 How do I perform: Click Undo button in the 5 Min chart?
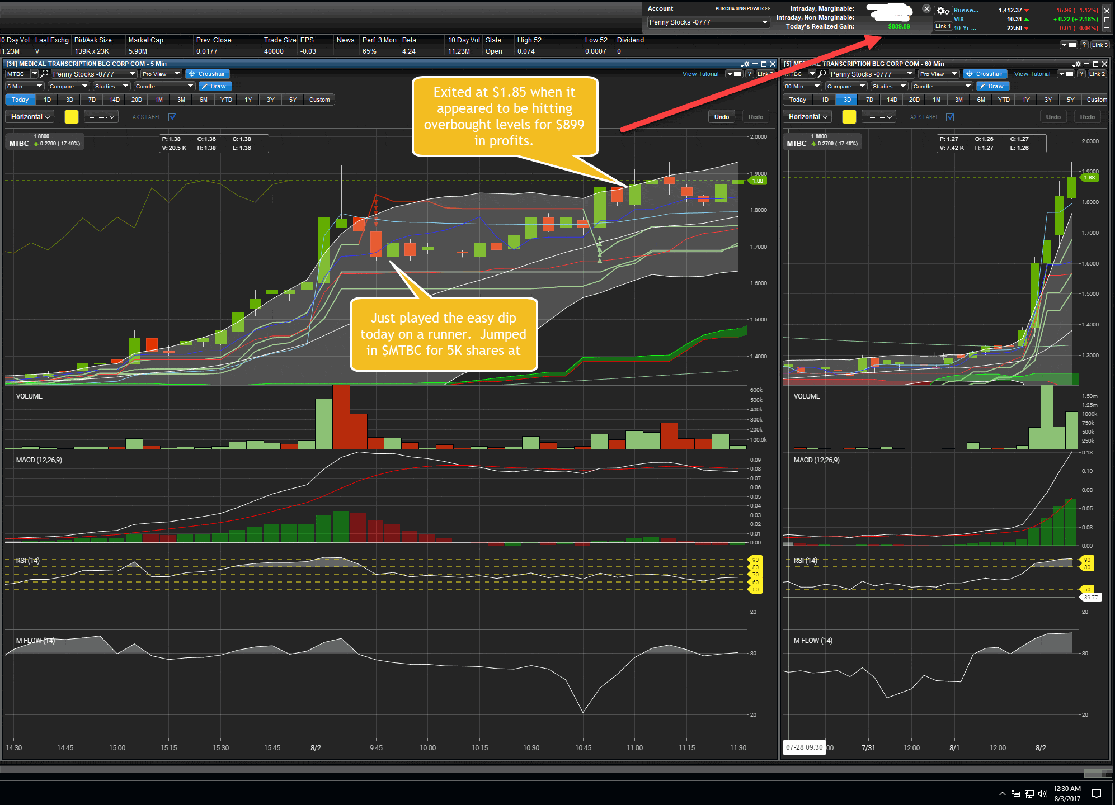[x=721, y=117]
